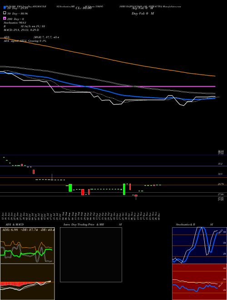227x300 pixels.
Task: Click the RSI 14/5 reading line
Action: (24, 26)
